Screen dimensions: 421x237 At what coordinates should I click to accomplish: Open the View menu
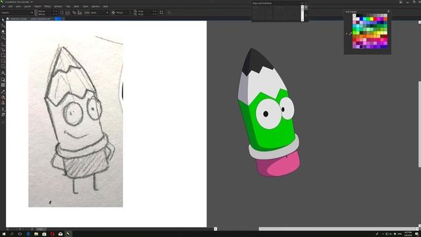pos(18,7)
